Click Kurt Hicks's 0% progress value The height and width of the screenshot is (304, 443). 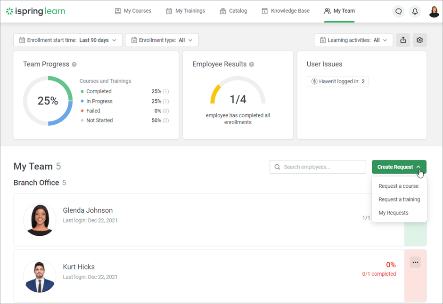point(391,265)
